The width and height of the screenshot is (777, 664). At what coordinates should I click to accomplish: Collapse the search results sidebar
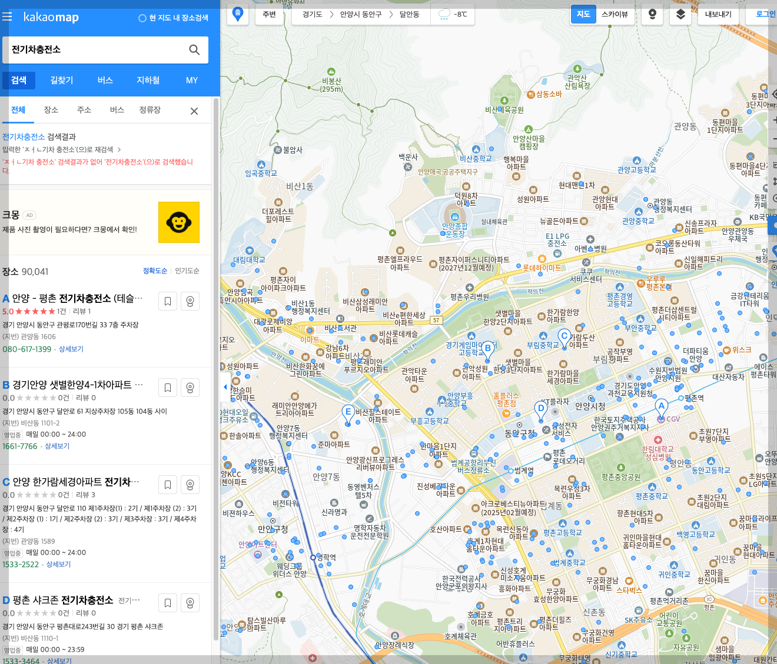[x=224, y=387]
